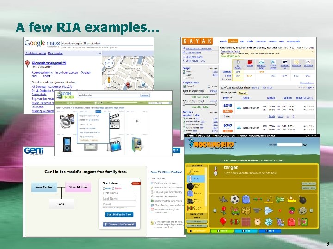Viewport: 333px width, 249px height.
Task: Choose the alarm clock sprite in Mockingbird
Action: tap(258, 222)
